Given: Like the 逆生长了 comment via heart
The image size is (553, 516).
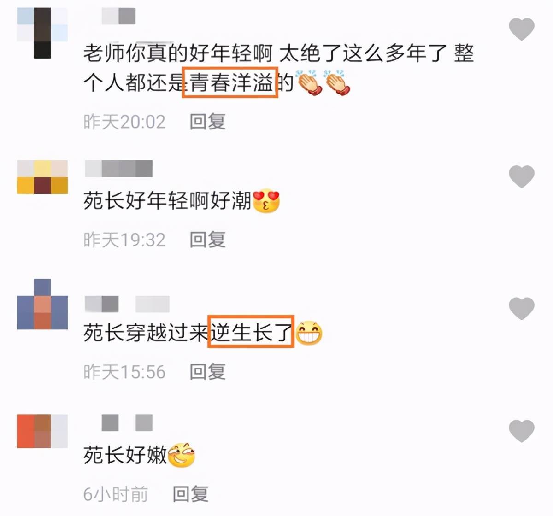Looking at the screenshot, I should (x=521, y=308).
